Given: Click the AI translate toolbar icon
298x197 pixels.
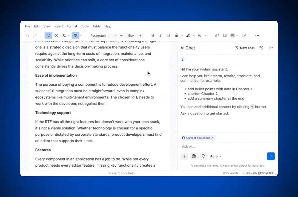Looking at the screenshot, I should [64, 36].
